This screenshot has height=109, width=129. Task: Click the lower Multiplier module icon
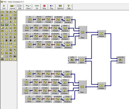101,86
